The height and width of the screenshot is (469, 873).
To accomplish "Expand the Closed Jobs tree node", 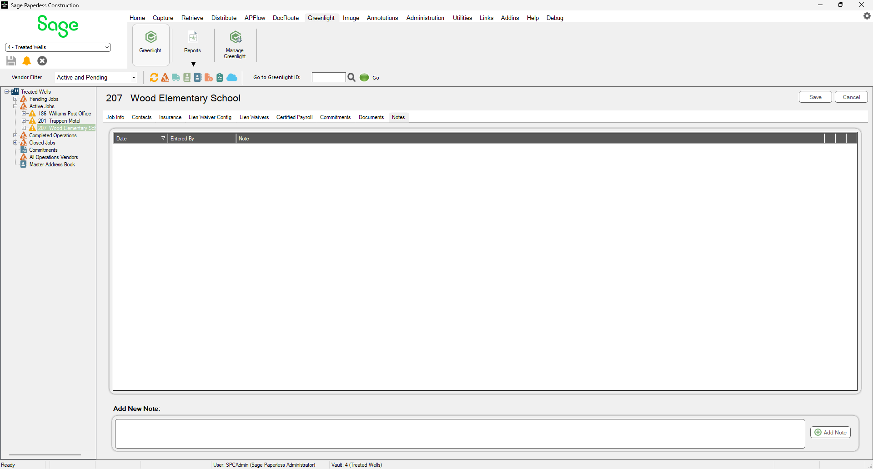I will pyautogui.click(x=15, y=142).
